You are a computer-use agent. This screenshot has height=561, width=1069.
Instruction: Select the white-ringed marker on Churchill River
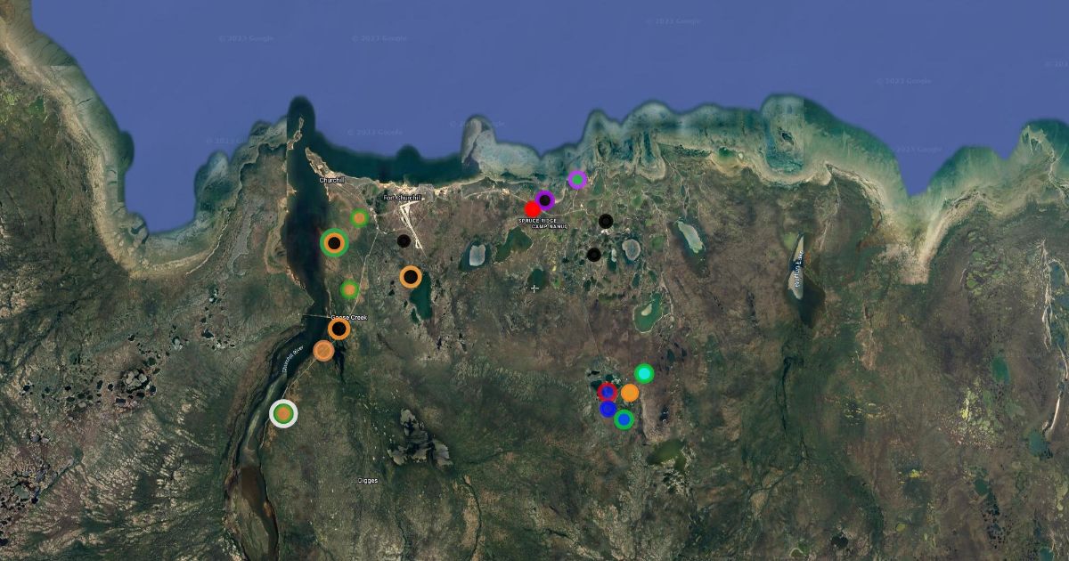(x=283, y=413)
